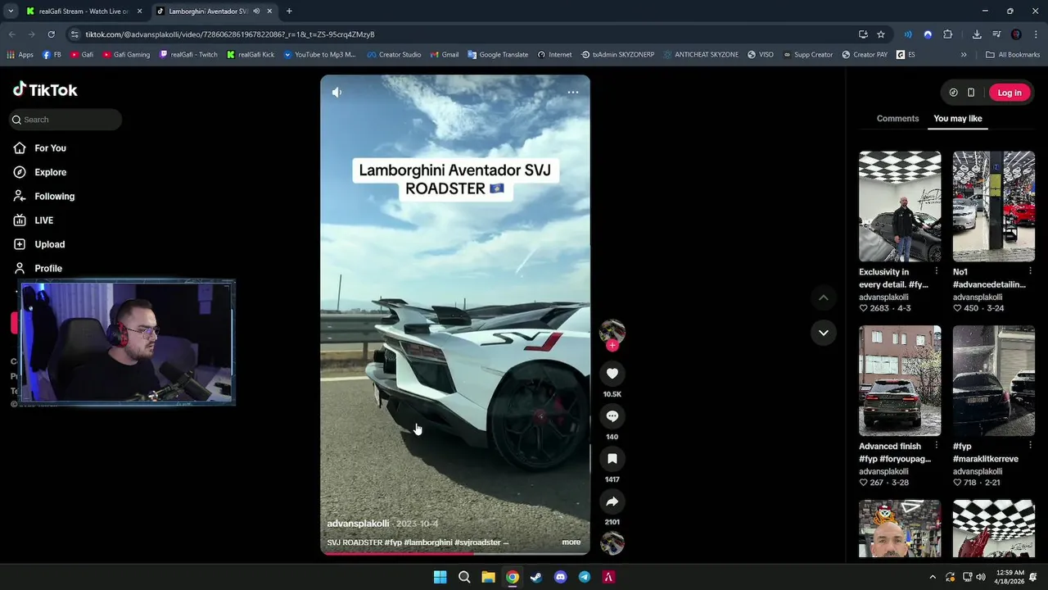Switch to the Comments tab
Screen dimensions: 1048x590
coord(897,119)
